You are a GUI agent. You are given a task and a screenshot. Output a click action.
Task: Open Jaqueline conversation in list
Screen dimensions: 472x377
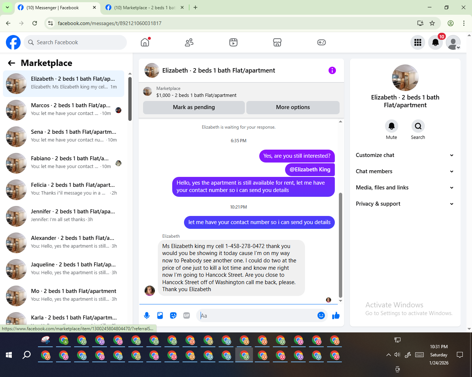click(x=64, y=269)
